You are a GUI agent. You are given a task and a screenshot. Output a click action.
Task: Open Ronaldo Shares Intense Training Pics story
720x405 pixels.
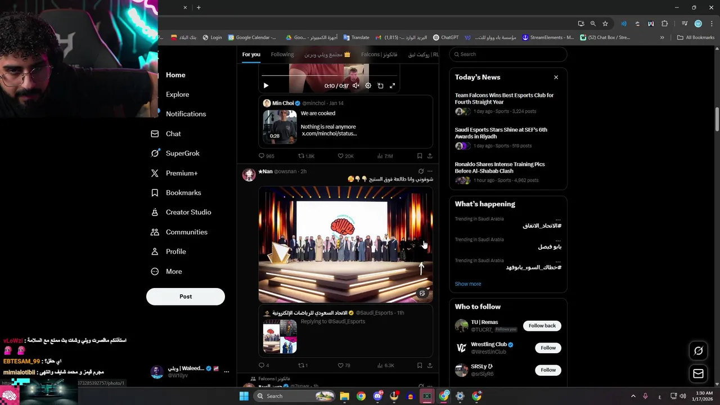499,168
